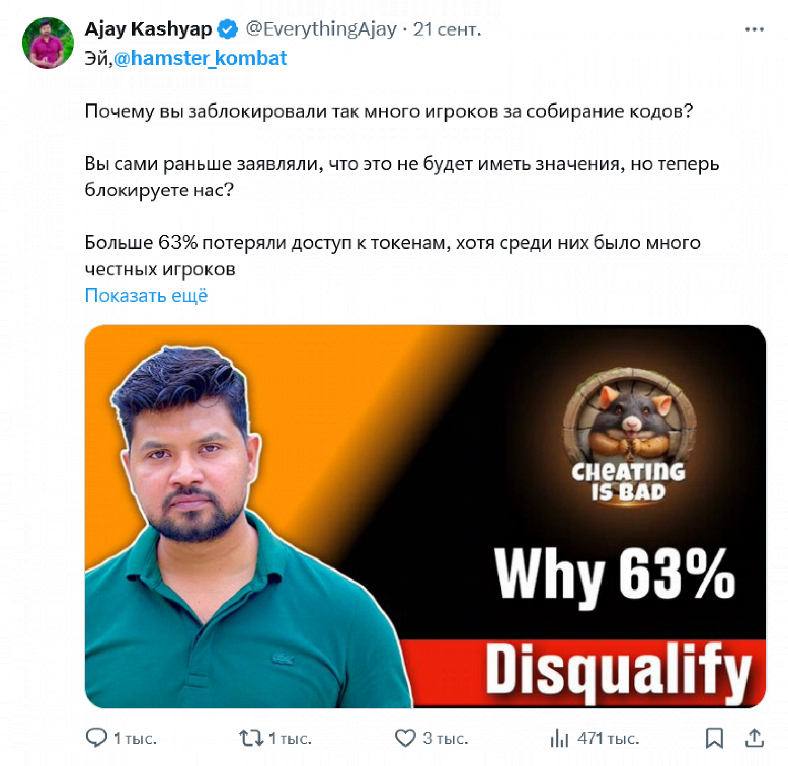Click the 3 тыс. likes count
This screenshot has height=766, width=788.
(x=445, y=739)
